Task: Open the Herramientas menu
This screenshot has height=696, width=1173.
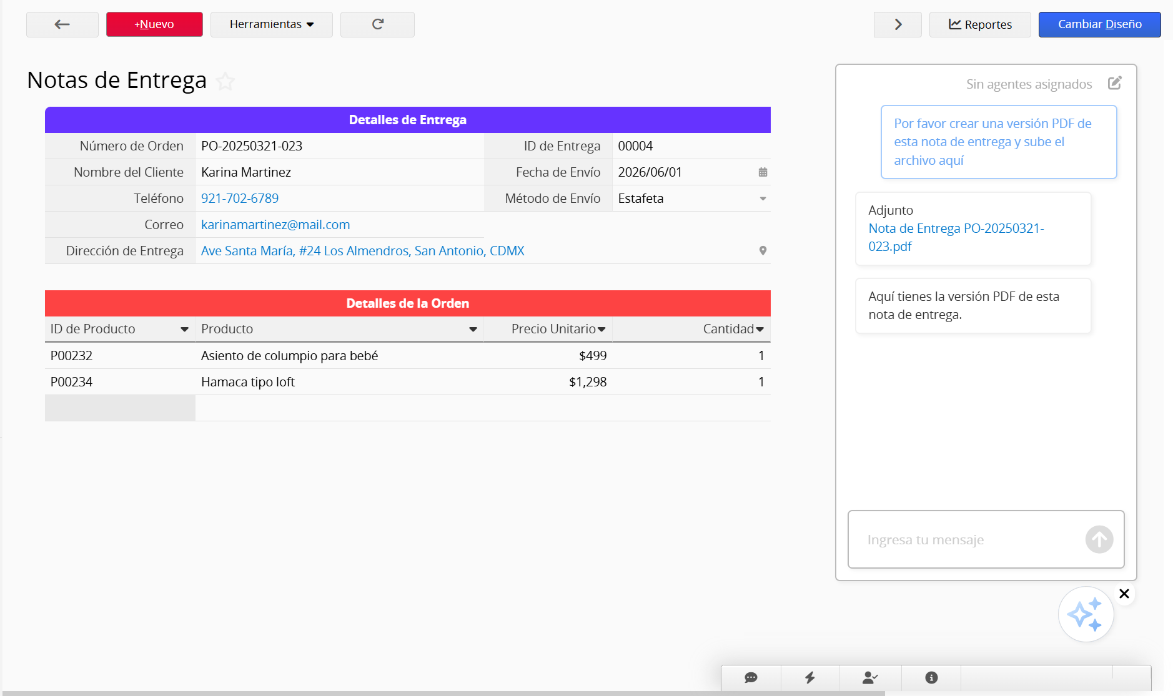Action: 271,24
